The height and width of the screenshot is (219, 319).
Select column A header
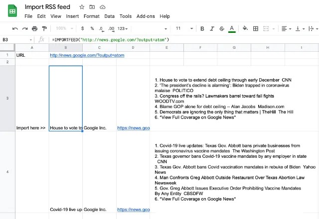pos(32,48)
